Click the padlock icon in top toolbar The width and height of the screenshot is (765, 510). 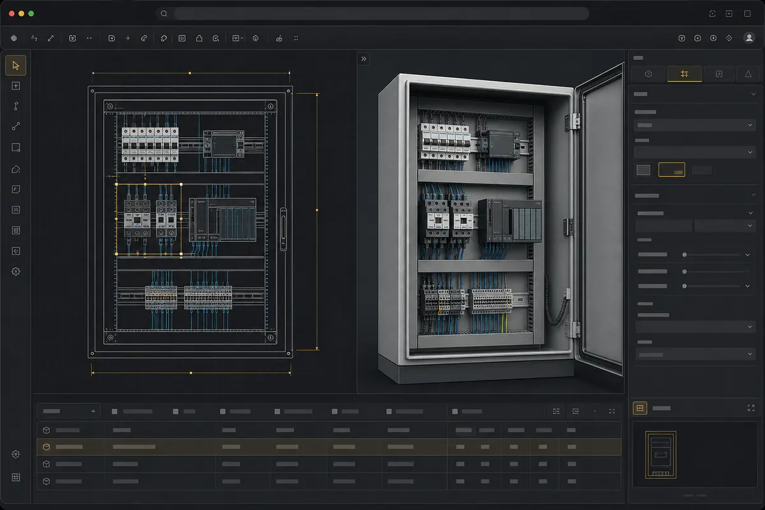tap(199, 38)
